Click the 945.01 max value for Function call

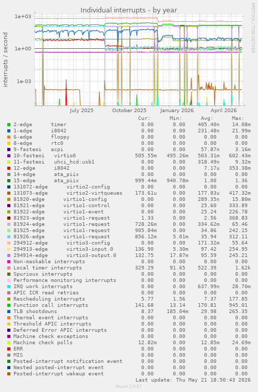(x=239, y=305)
